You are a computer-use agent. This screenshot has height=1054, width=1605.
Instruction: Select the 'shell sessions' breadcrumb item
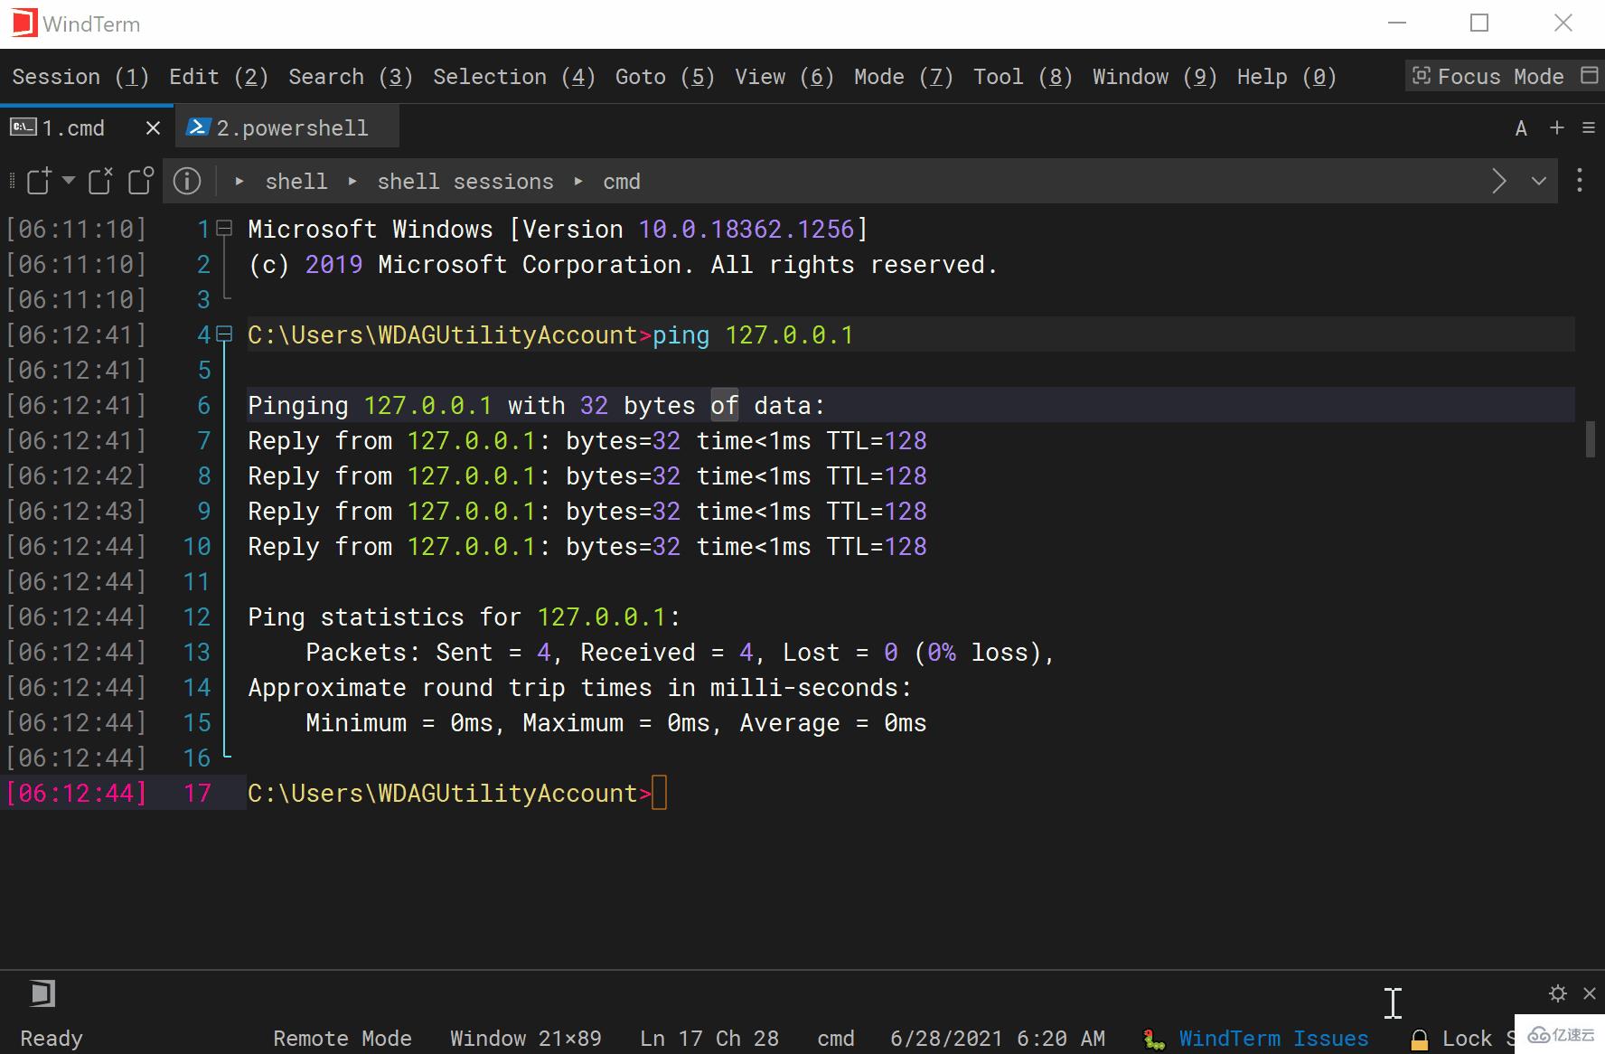465,182
